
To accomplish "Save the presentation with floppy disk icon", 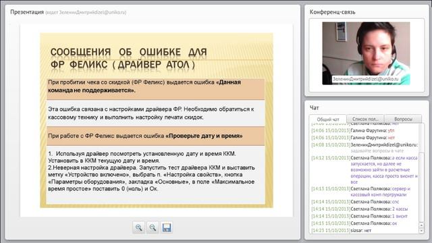I will point(167,227).
